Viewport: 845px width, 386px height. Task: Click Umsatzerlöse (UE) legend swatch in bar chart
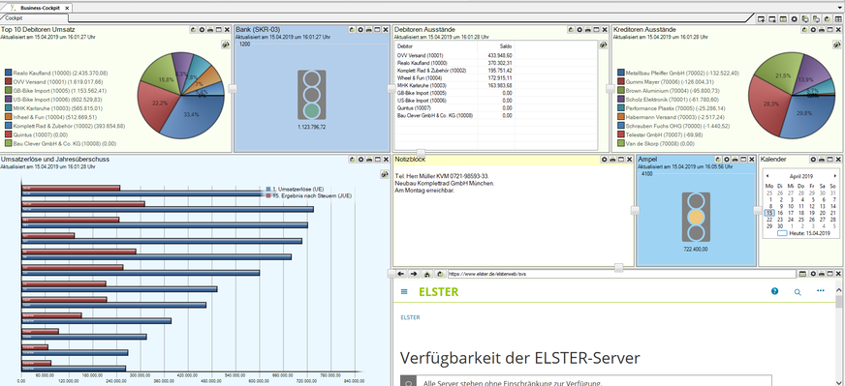[269, 190]
